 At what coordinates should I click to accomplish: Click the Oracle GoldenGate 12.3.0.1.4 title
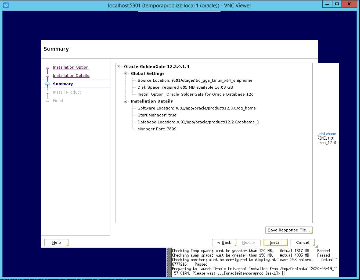click(x=157, y=67)
